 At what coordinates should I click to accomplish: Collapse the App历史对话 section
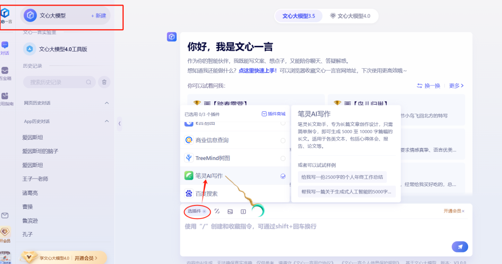(x=106, y=121)
